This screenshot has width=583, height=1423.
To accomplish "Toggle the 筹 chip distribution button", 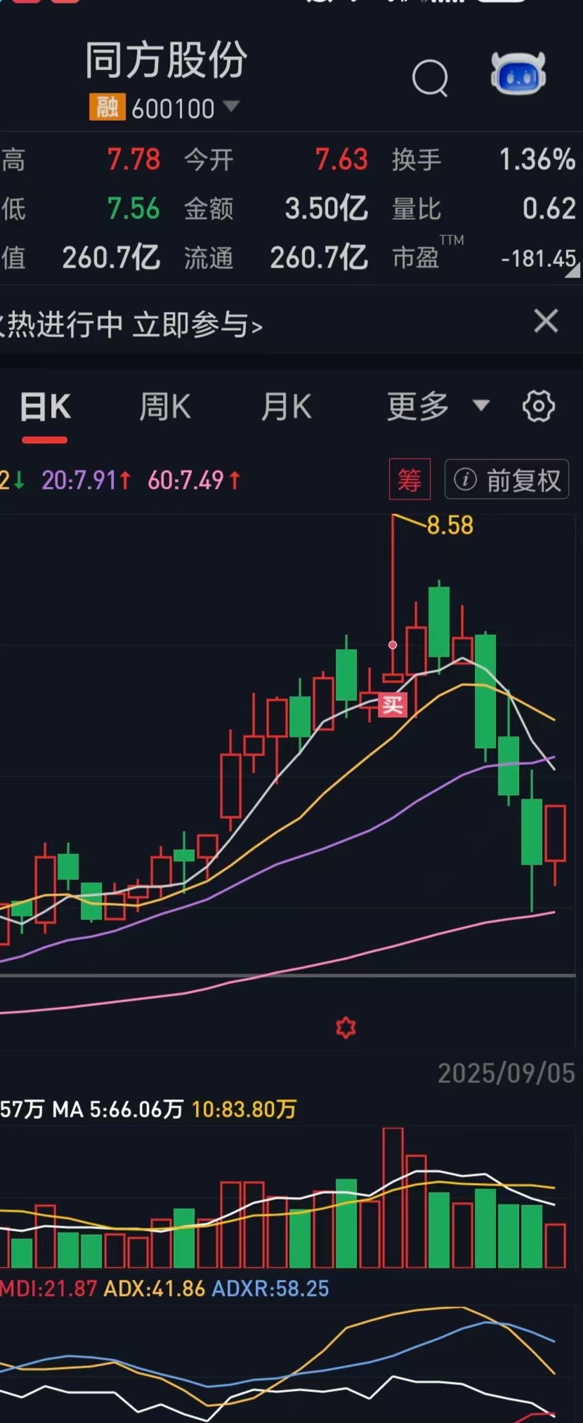I will (x=410, y=480).
